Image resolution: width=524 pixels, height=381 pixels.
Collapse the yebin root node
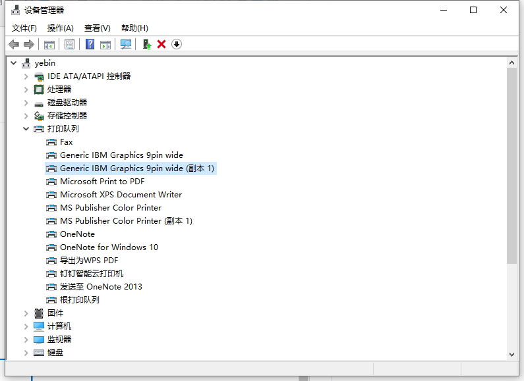click(x=14, y=63)
